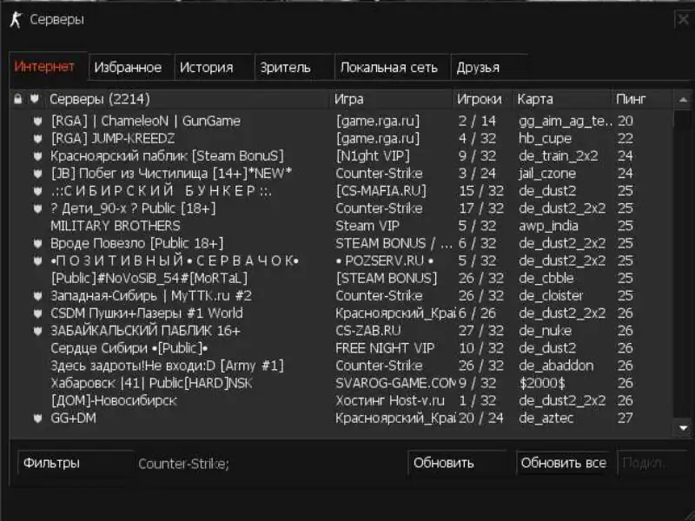Click shield icon beside ПОЗИТИВНЫЙ СЕРВАЧОК server
695x521 pixels.
[37, 261]
